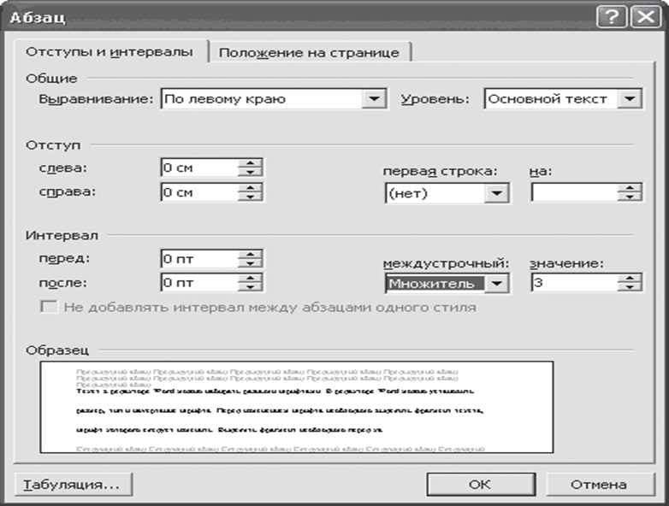Increase the справа indent value

pos(250,187)
